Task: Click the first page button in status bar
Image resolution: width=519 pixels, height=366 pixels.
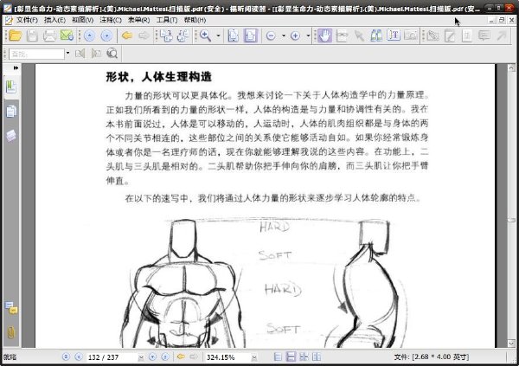Action: (66, 356)
